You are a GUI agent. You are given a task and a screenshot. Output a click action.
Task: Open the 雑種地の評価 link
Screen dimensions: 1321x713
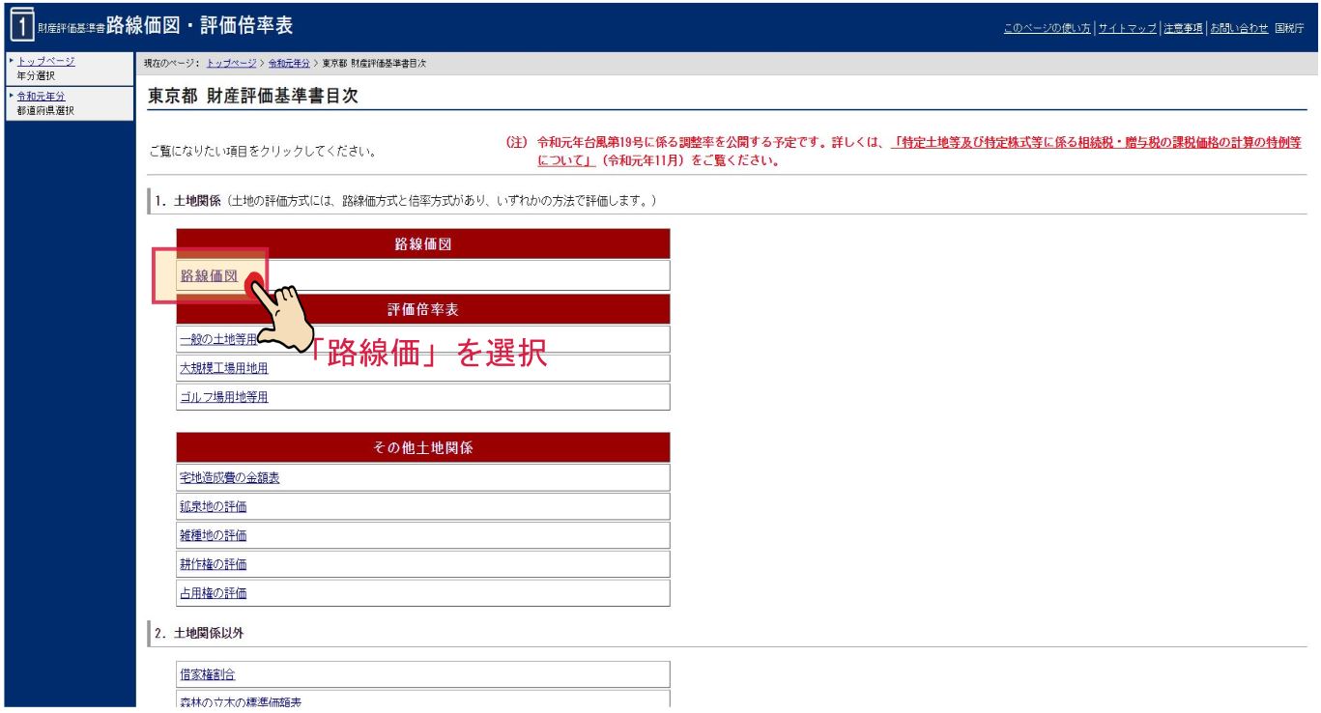214,534
